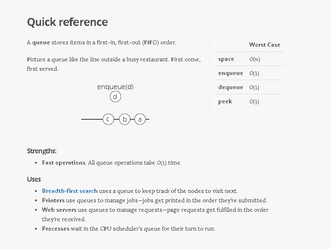The height and width of the screenshot is (249, 331).
Task: Click the Quick reference heading
Action: pos(67,22)
